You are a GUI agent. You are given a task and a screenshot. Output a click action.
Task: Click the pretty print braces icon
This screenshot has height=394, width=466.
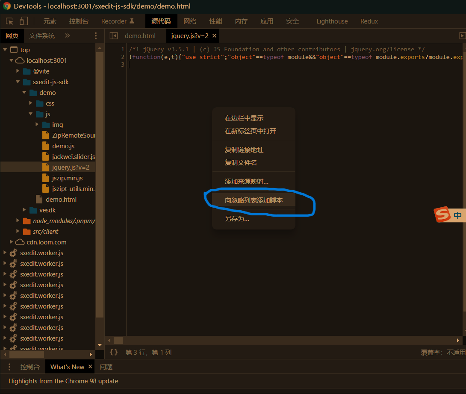tap(114, 352)
